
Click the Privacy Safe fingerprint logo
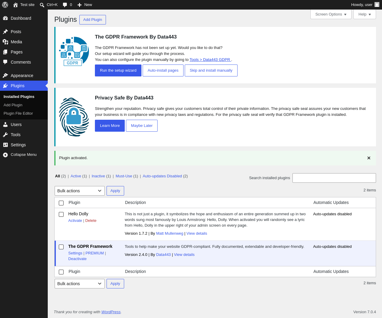(74, 117)
